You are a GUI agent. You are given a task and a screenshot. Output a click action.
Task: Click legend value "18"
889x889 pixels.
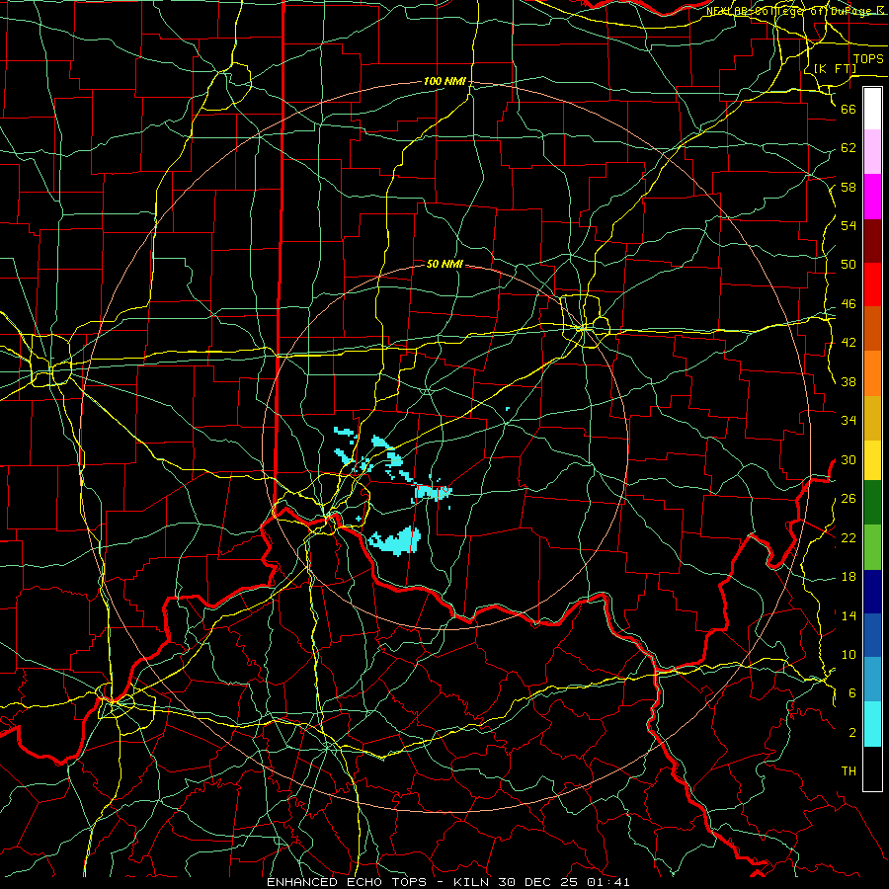click(x=849, y=577)
